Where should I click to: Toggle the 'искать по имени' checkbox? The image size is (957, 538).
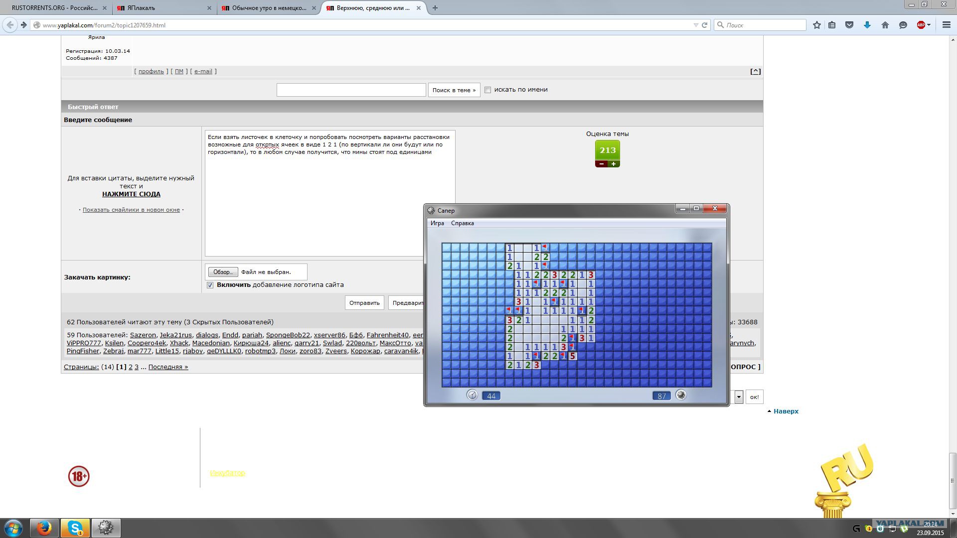(x=488, y=90)
